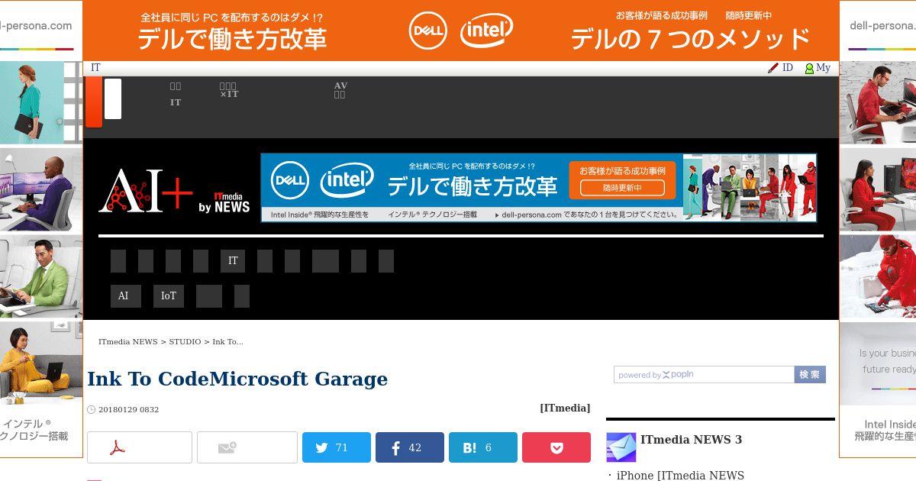Share on Facebook button showing 42
This screenshot has width=916, height=481.
pyautogui.click(x=410, y=447)
